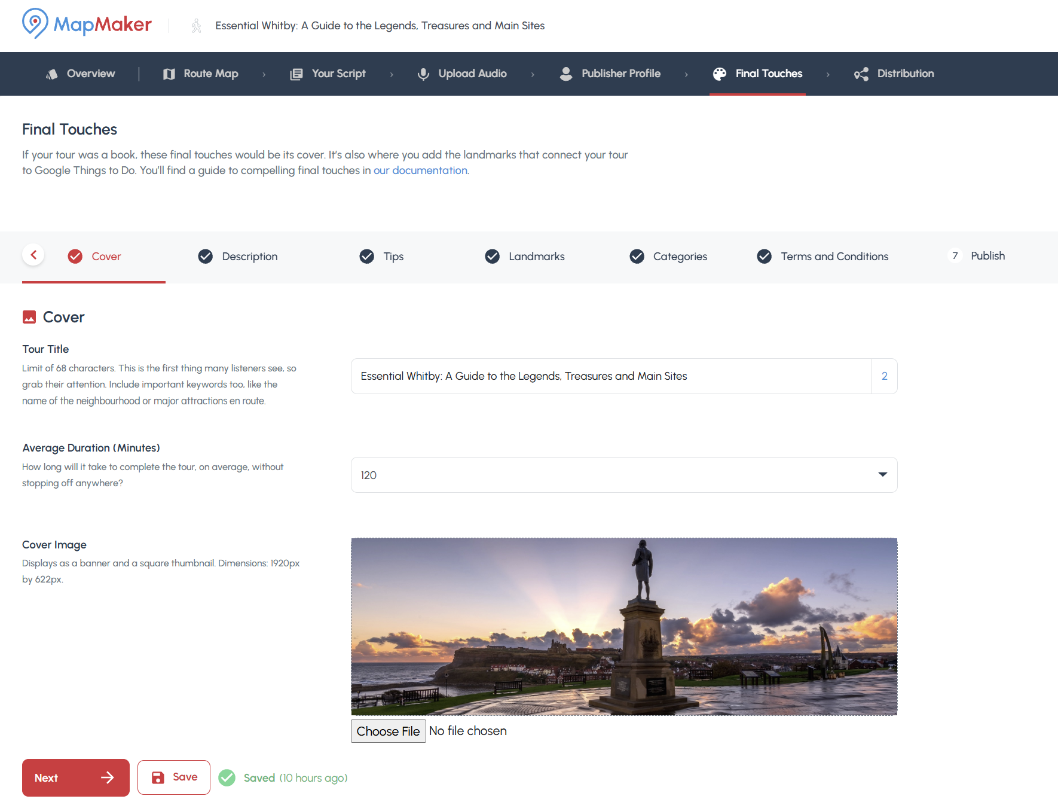Switch to the Publish tab
Image resolution: width=1058 pixels, height=805 pixels.
pyautogui.click(x=977, y=256)
